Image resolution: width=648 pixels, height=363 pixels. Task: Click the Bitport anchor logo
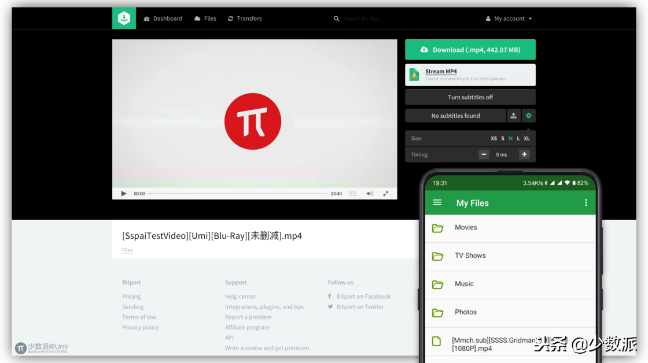[124, 18]
